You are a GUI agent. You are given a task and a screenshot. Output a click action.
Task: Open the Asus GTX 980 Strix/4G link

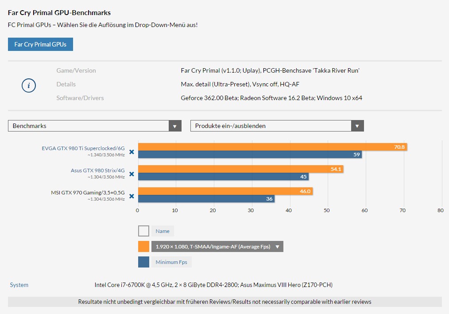coord(98,170)
